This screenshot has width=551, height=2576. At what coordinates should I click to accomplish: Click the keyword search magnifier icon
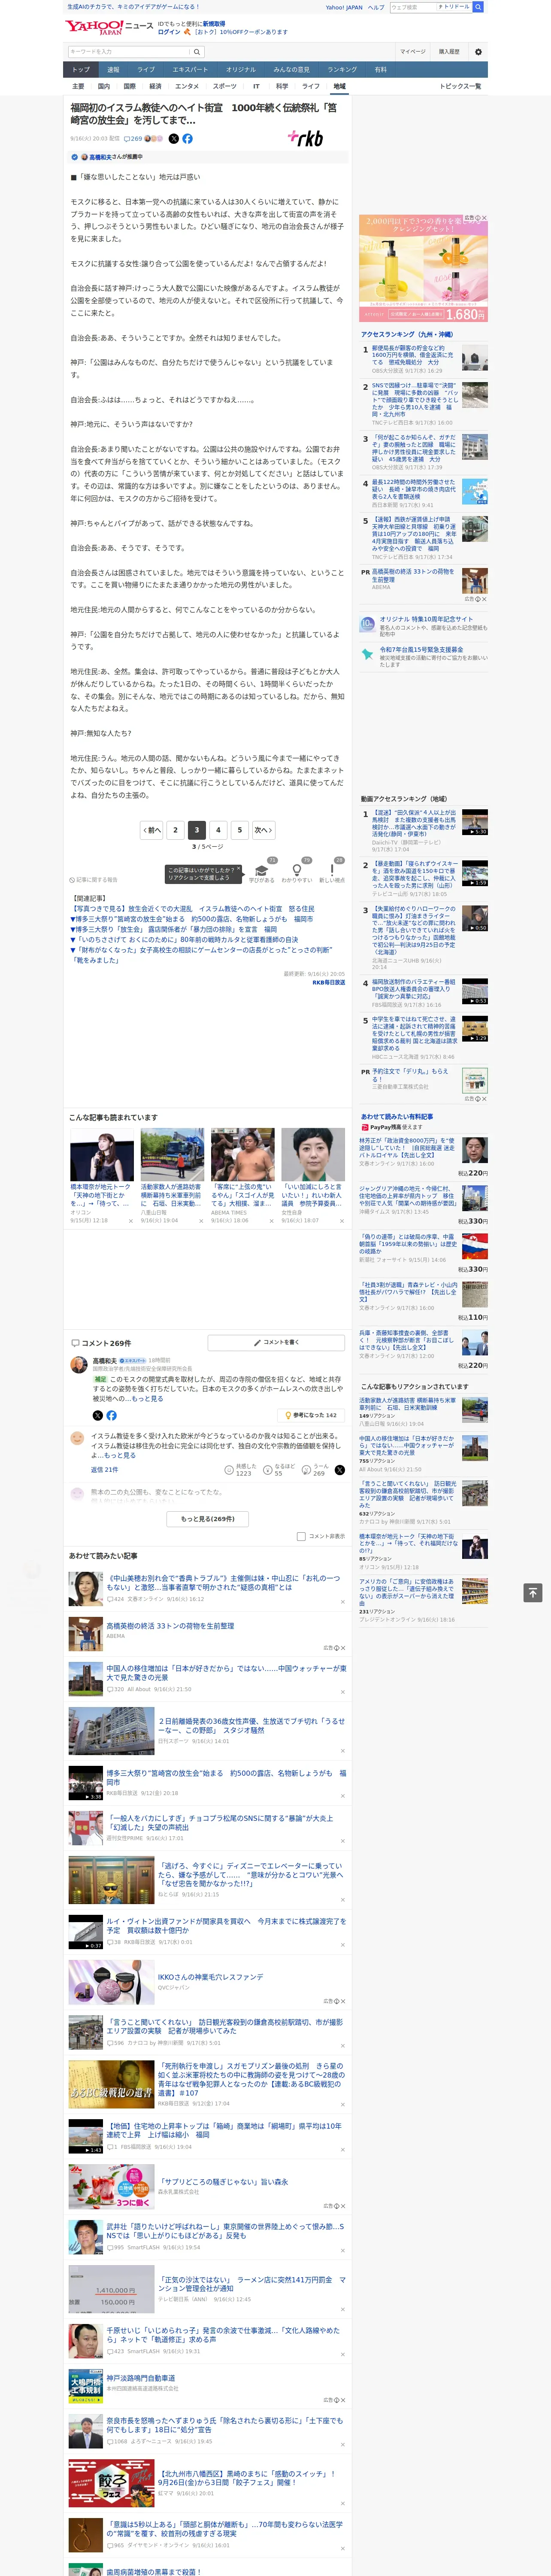point(198,52)
